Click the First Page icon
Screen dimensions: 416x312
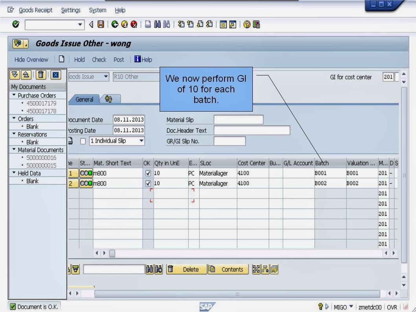coord(181,24)
